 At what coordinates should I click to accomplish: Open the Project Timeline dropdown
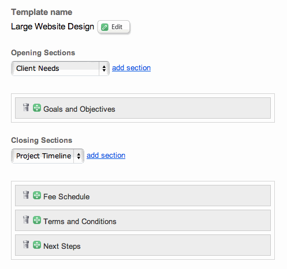point(47,156)
